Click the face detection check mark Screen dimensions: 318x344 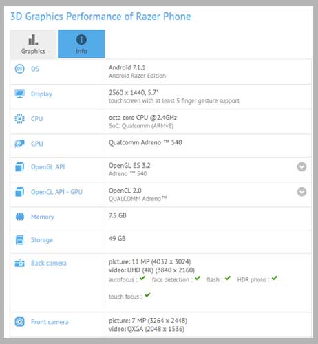(198, 278)
